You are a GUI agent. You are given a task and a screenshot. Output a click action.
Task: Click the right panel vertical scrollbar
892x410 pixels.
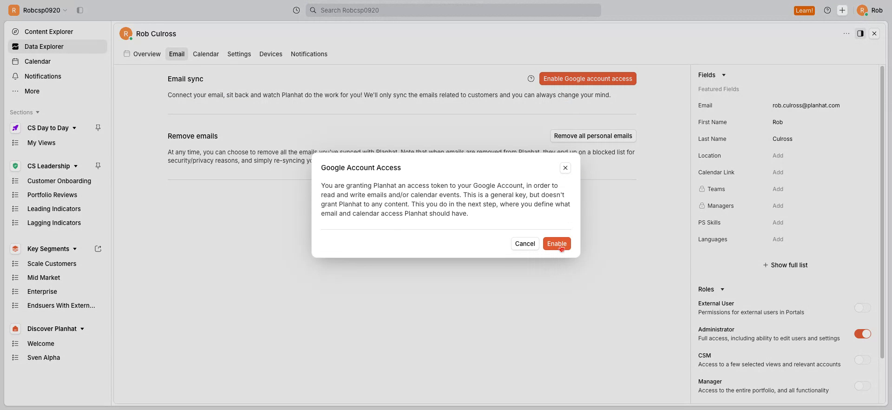point(882,212)
